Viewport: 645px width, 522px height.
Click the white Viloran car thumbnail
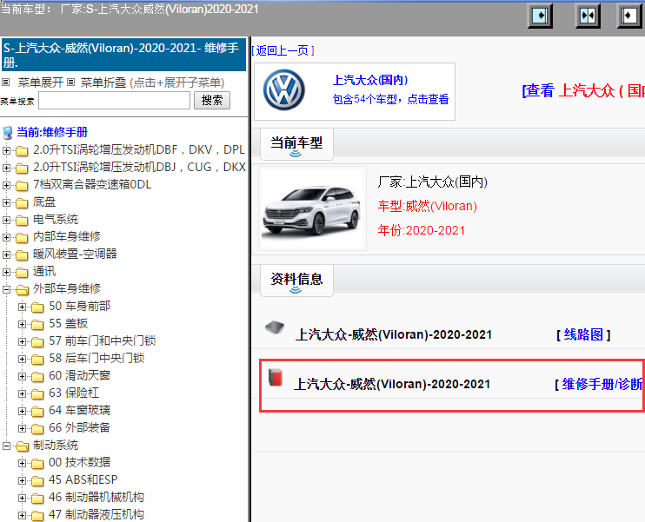click(x=312, y=208)
